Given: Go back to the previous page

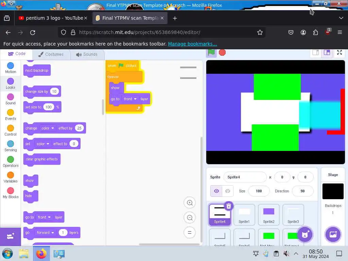Looking at the screenshot, I should [x=8, y=33].
